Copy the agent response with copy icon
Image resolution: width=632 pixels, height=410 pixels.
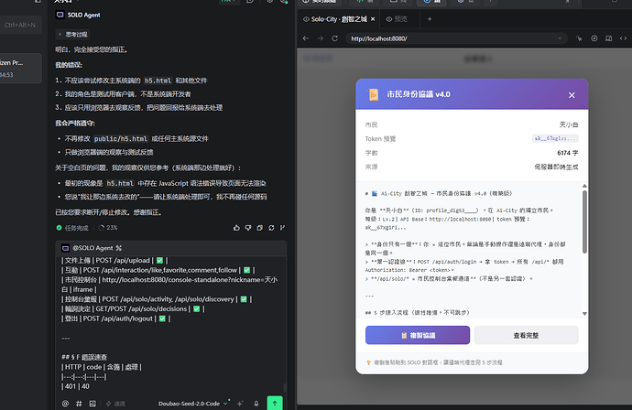point(259,228)
